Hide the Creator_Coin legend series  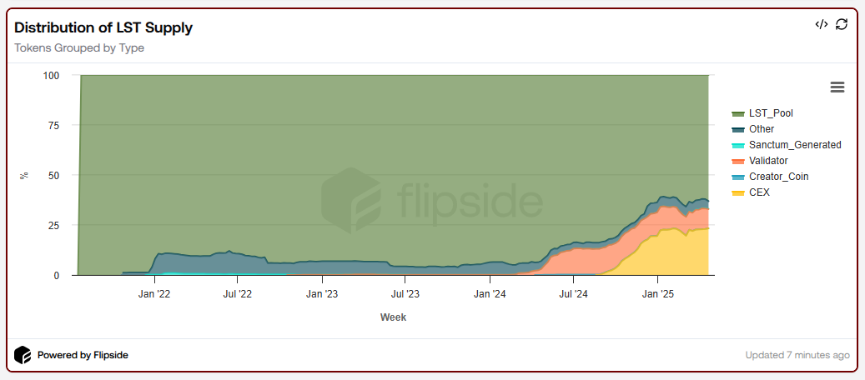pos(778,177)
